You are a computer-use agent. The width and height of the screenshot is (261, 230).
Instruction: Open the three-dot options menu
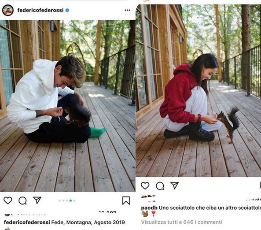[127, 10]
